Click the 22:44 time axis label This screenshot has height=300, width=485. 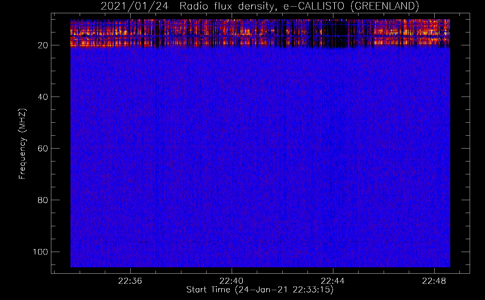pos(333,281)
